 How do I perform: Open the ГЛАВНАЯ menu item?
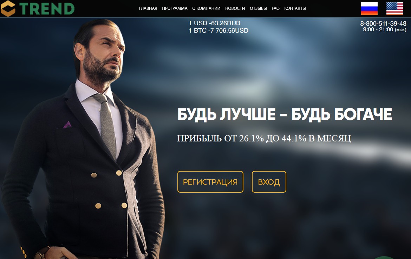coord(148,8)
